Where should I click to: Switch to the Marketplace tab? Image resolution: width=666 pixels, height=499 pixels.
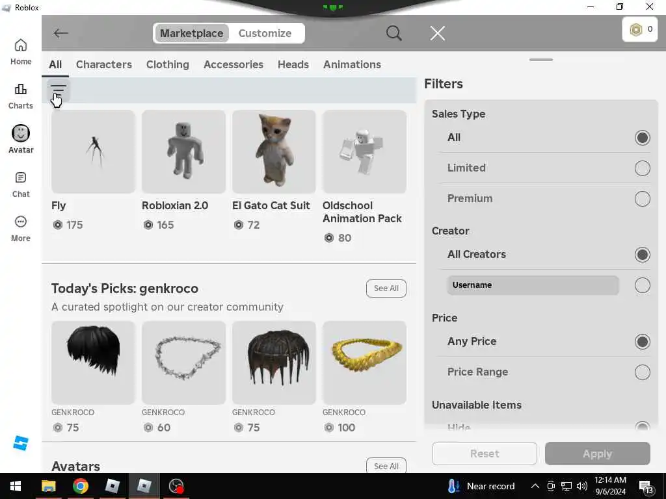tap(192, 33)
